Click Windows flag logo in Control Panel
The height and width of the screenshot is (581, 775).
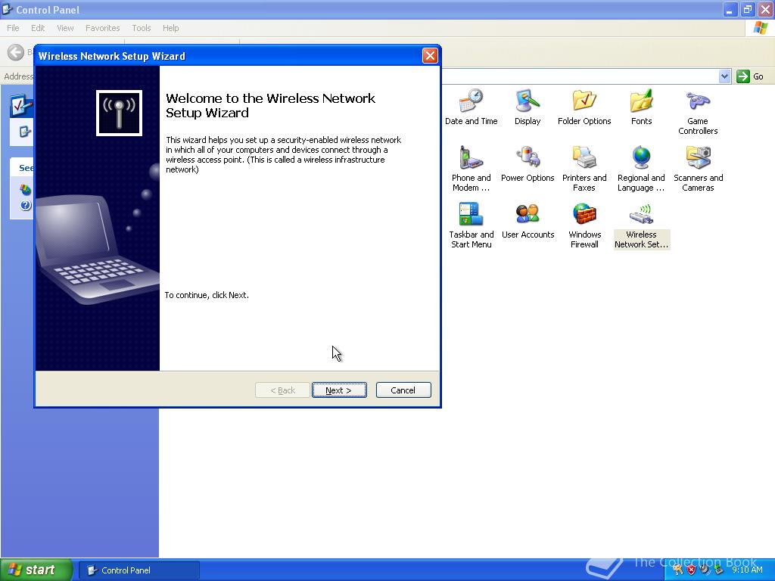pyautogui.click(x=760, y=28)
